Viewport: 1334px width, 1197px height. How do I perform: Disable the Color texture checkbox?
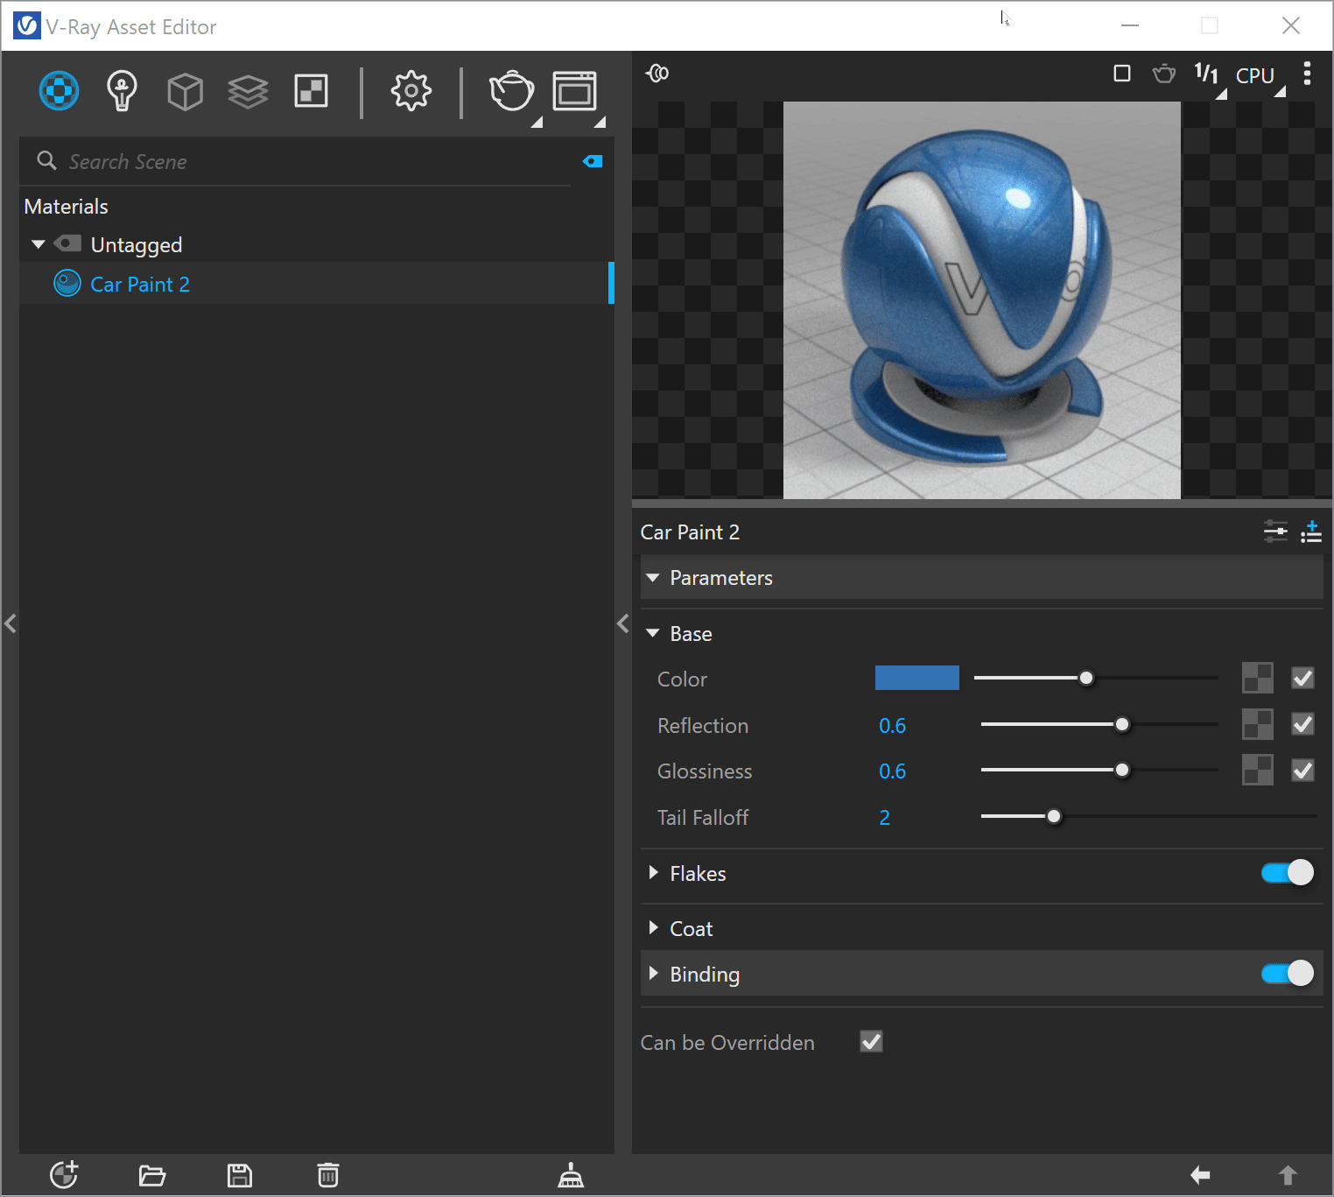pyautogui.click(x=1302, y=678)
